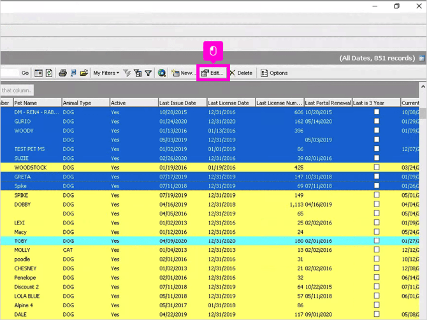Click the scroll up arrow of grid

(x=423, y=87)
